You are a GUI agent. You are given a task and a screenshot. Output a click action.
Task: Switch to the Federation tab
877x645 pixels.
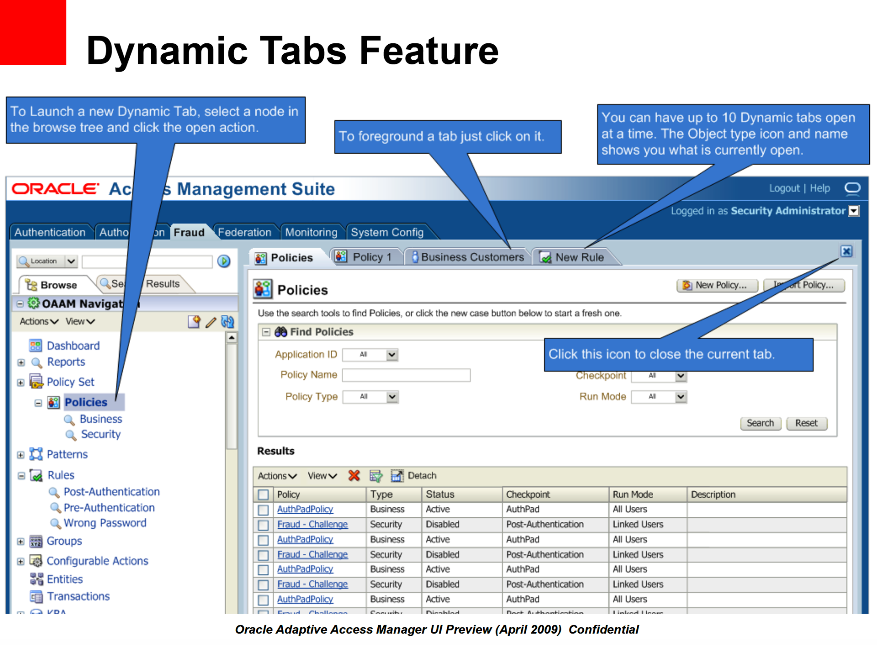click(x=245, y=232)
